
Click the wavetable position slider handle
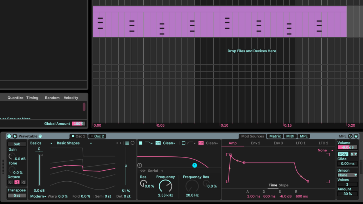(126, 166)
